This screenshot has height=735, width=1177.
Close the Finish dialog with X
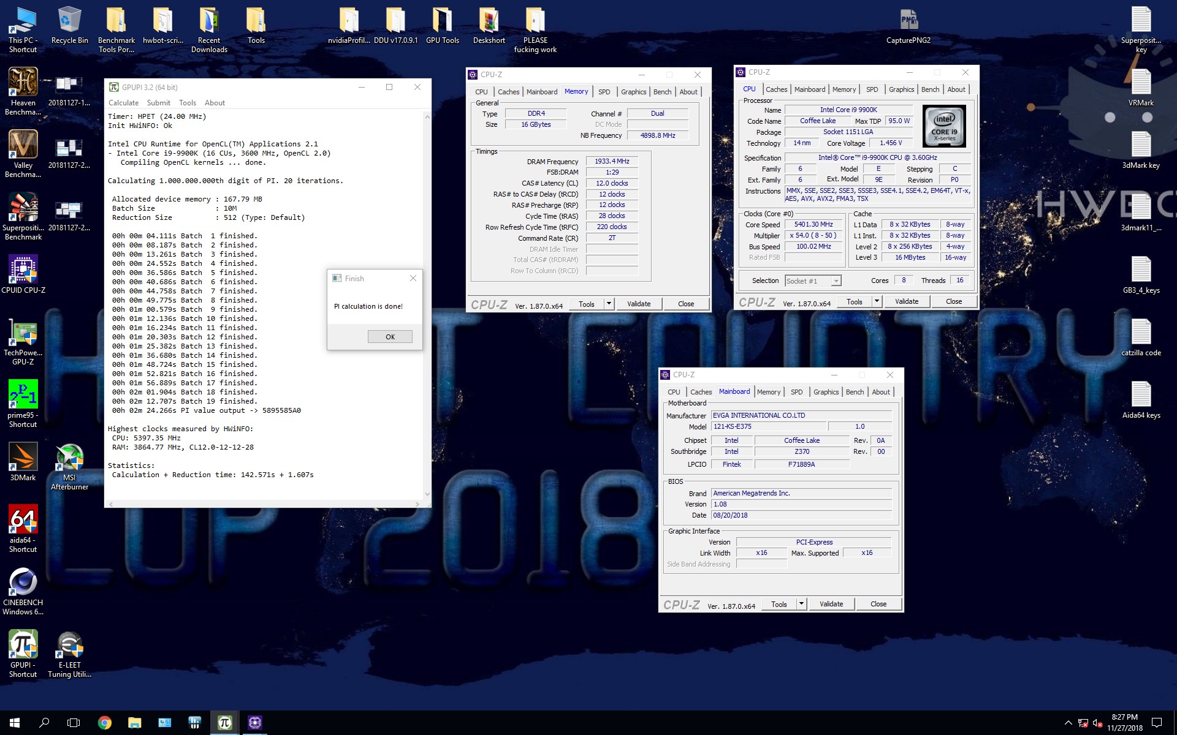pyautogui.click(x=413, y=278)
